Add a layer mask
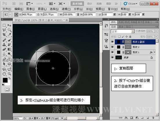 pos(132,118)
